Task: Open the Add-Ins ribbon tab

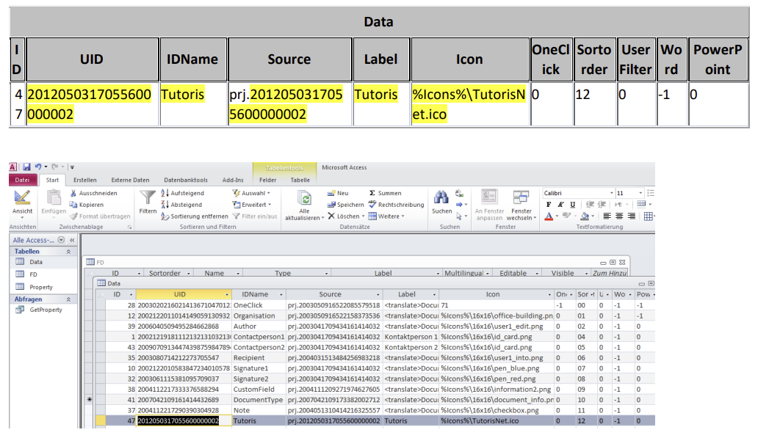Action: 233,180
